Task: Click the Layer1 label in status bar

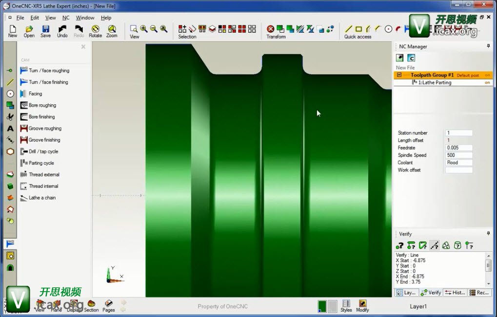Action: (x=418, y=306)
